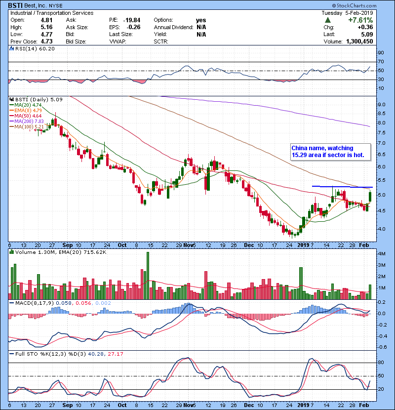This screenshot has height=410, width=395.
Task: Select the Prev Close value 4.73
Action: pos(46,41)
